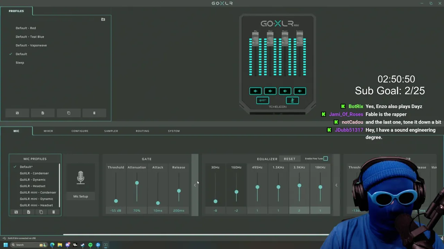The height and width of the screenshot is (249, 444).
Task: Load the Default - Teal Blue profile
Action: tap(30, 37)
